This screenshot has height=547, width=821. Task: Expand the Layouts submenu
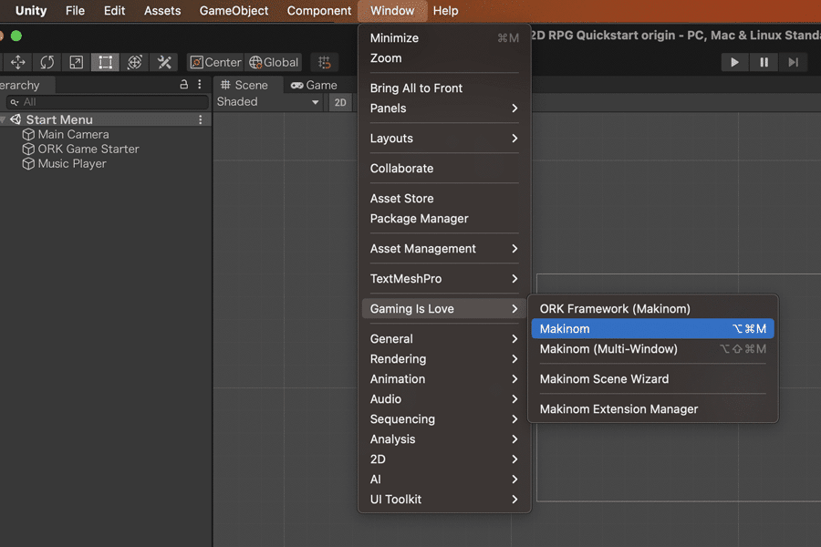tap(444, 139)
